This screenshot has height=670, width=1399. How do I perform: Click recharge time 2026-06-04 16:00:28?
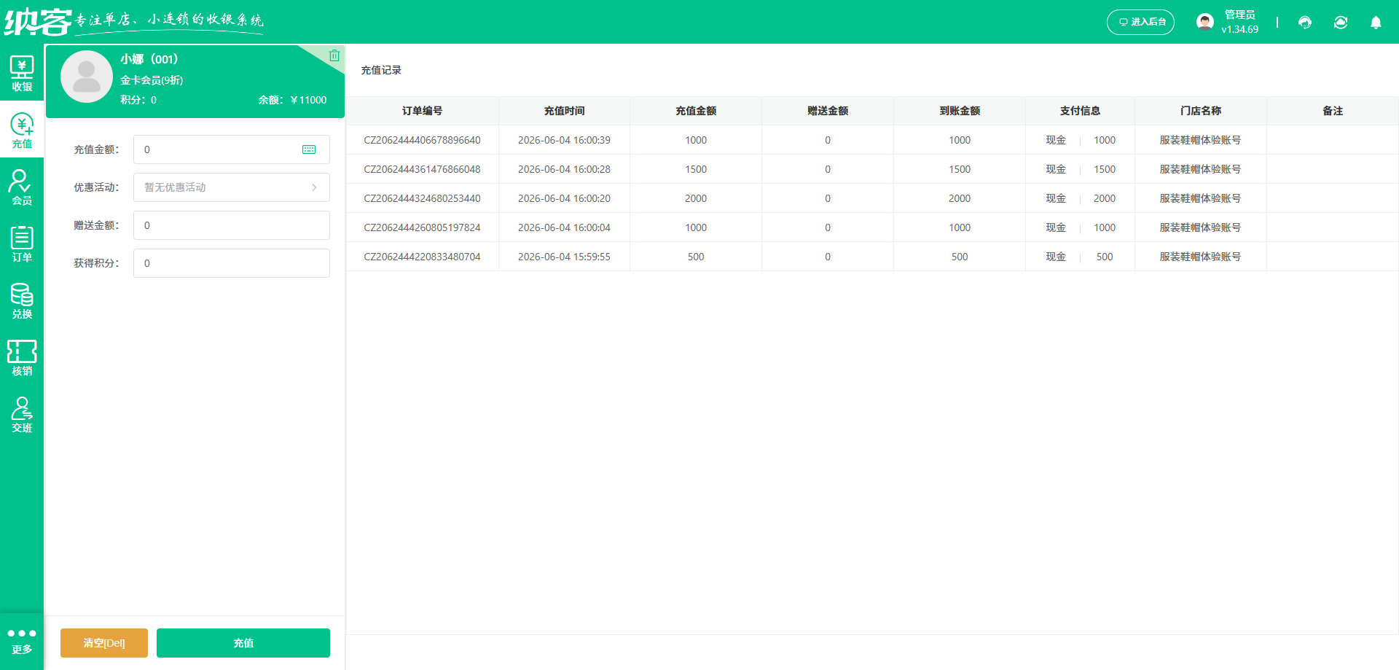tap(565, 169)
